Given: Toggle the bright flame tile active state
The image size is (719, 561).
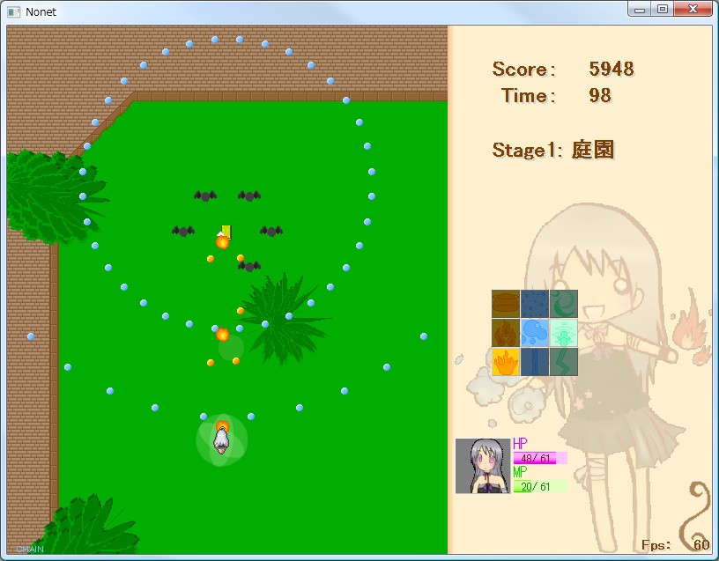Looking at the screenshot, I should pos(505,362).
